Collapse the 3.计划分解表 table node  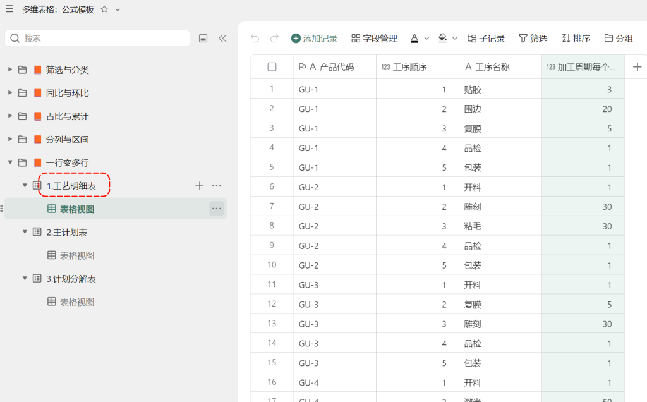25,278
